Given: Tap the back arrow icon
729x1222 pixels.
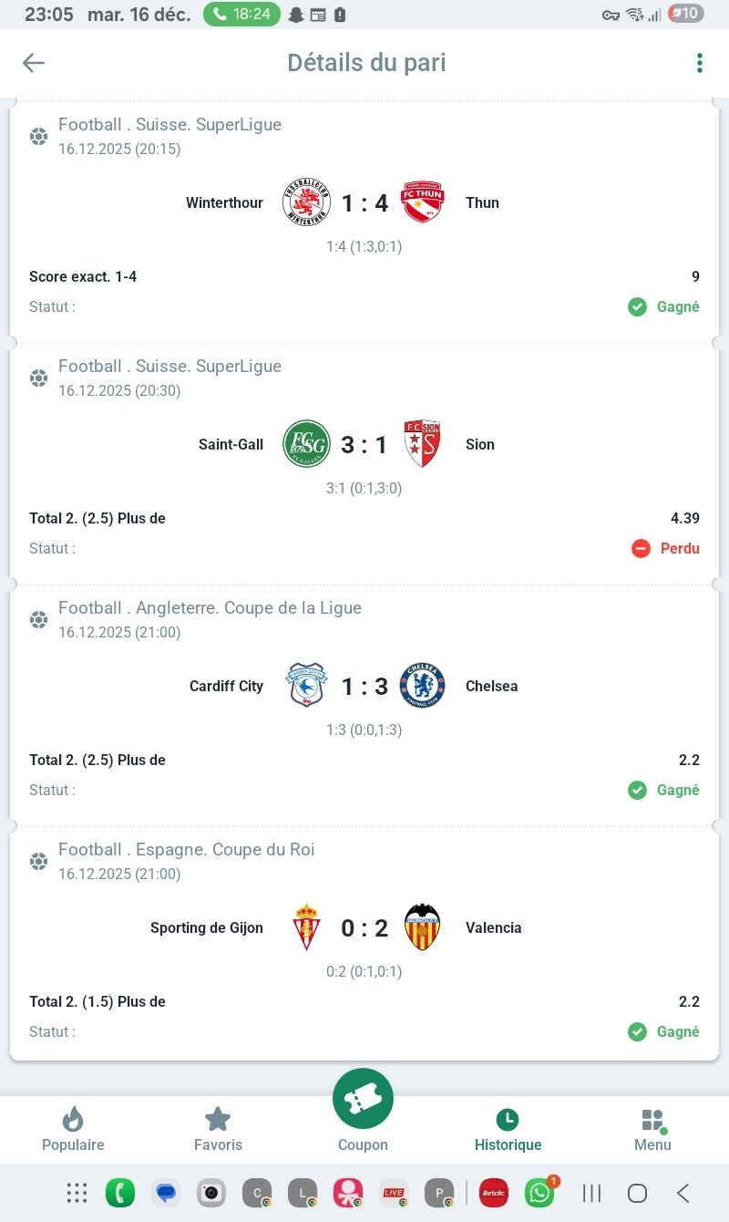Looking at the screenshot, I should pos(34,62).
